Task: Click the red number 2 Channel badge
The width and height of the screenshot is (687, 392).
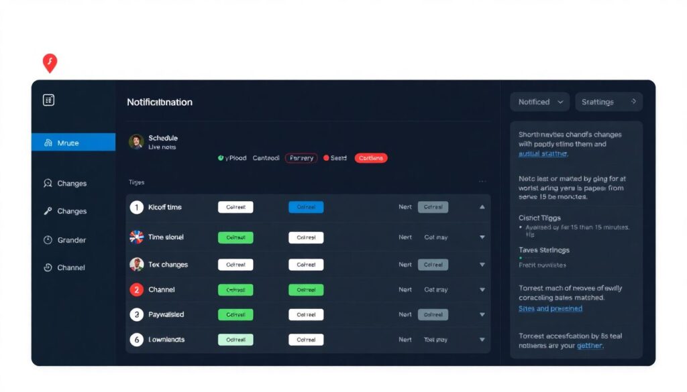Action: (136, 289)
